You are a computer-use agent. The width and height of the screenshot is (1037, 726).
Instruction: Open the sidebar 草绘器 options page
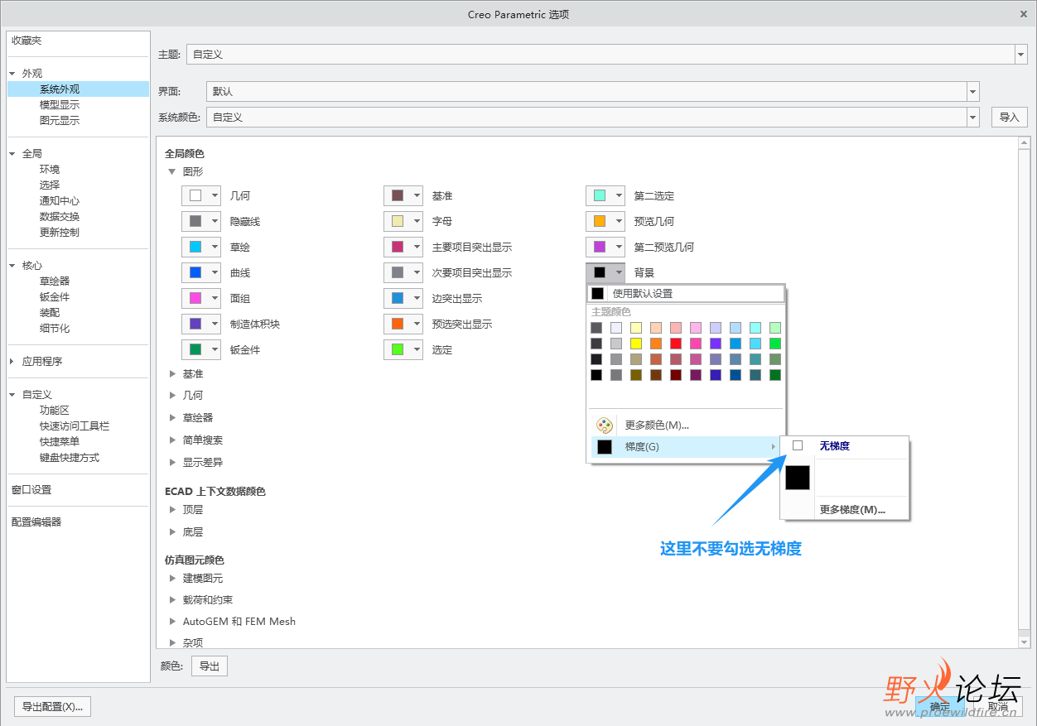pyautogui.click(x=55, y=281)
